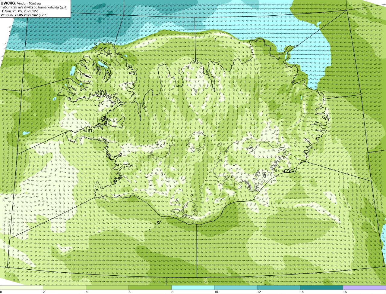Image resolution: width=386 pixels, height=294 pixels.
Task: Click the '8' scale label
Action: (172, 292)
